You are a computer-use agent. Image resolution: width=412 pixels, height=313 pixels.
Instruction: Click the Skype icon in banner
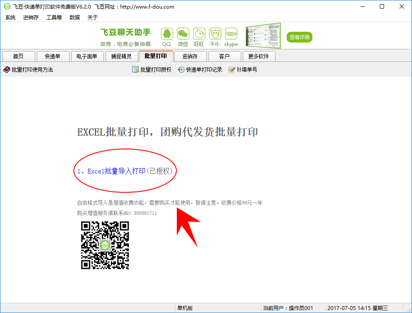click(231, 34)
